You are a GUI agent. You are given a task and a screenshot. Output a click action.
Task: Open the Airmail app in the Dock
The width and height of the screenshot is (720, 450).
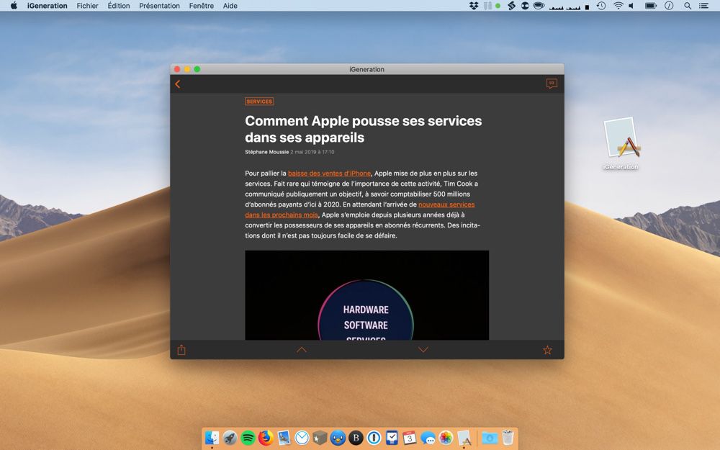pos(302,438)
